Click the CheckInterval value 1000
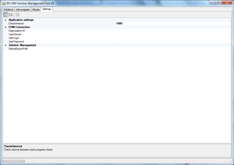Screen dimensions: 234x165 tap(119, 23)
